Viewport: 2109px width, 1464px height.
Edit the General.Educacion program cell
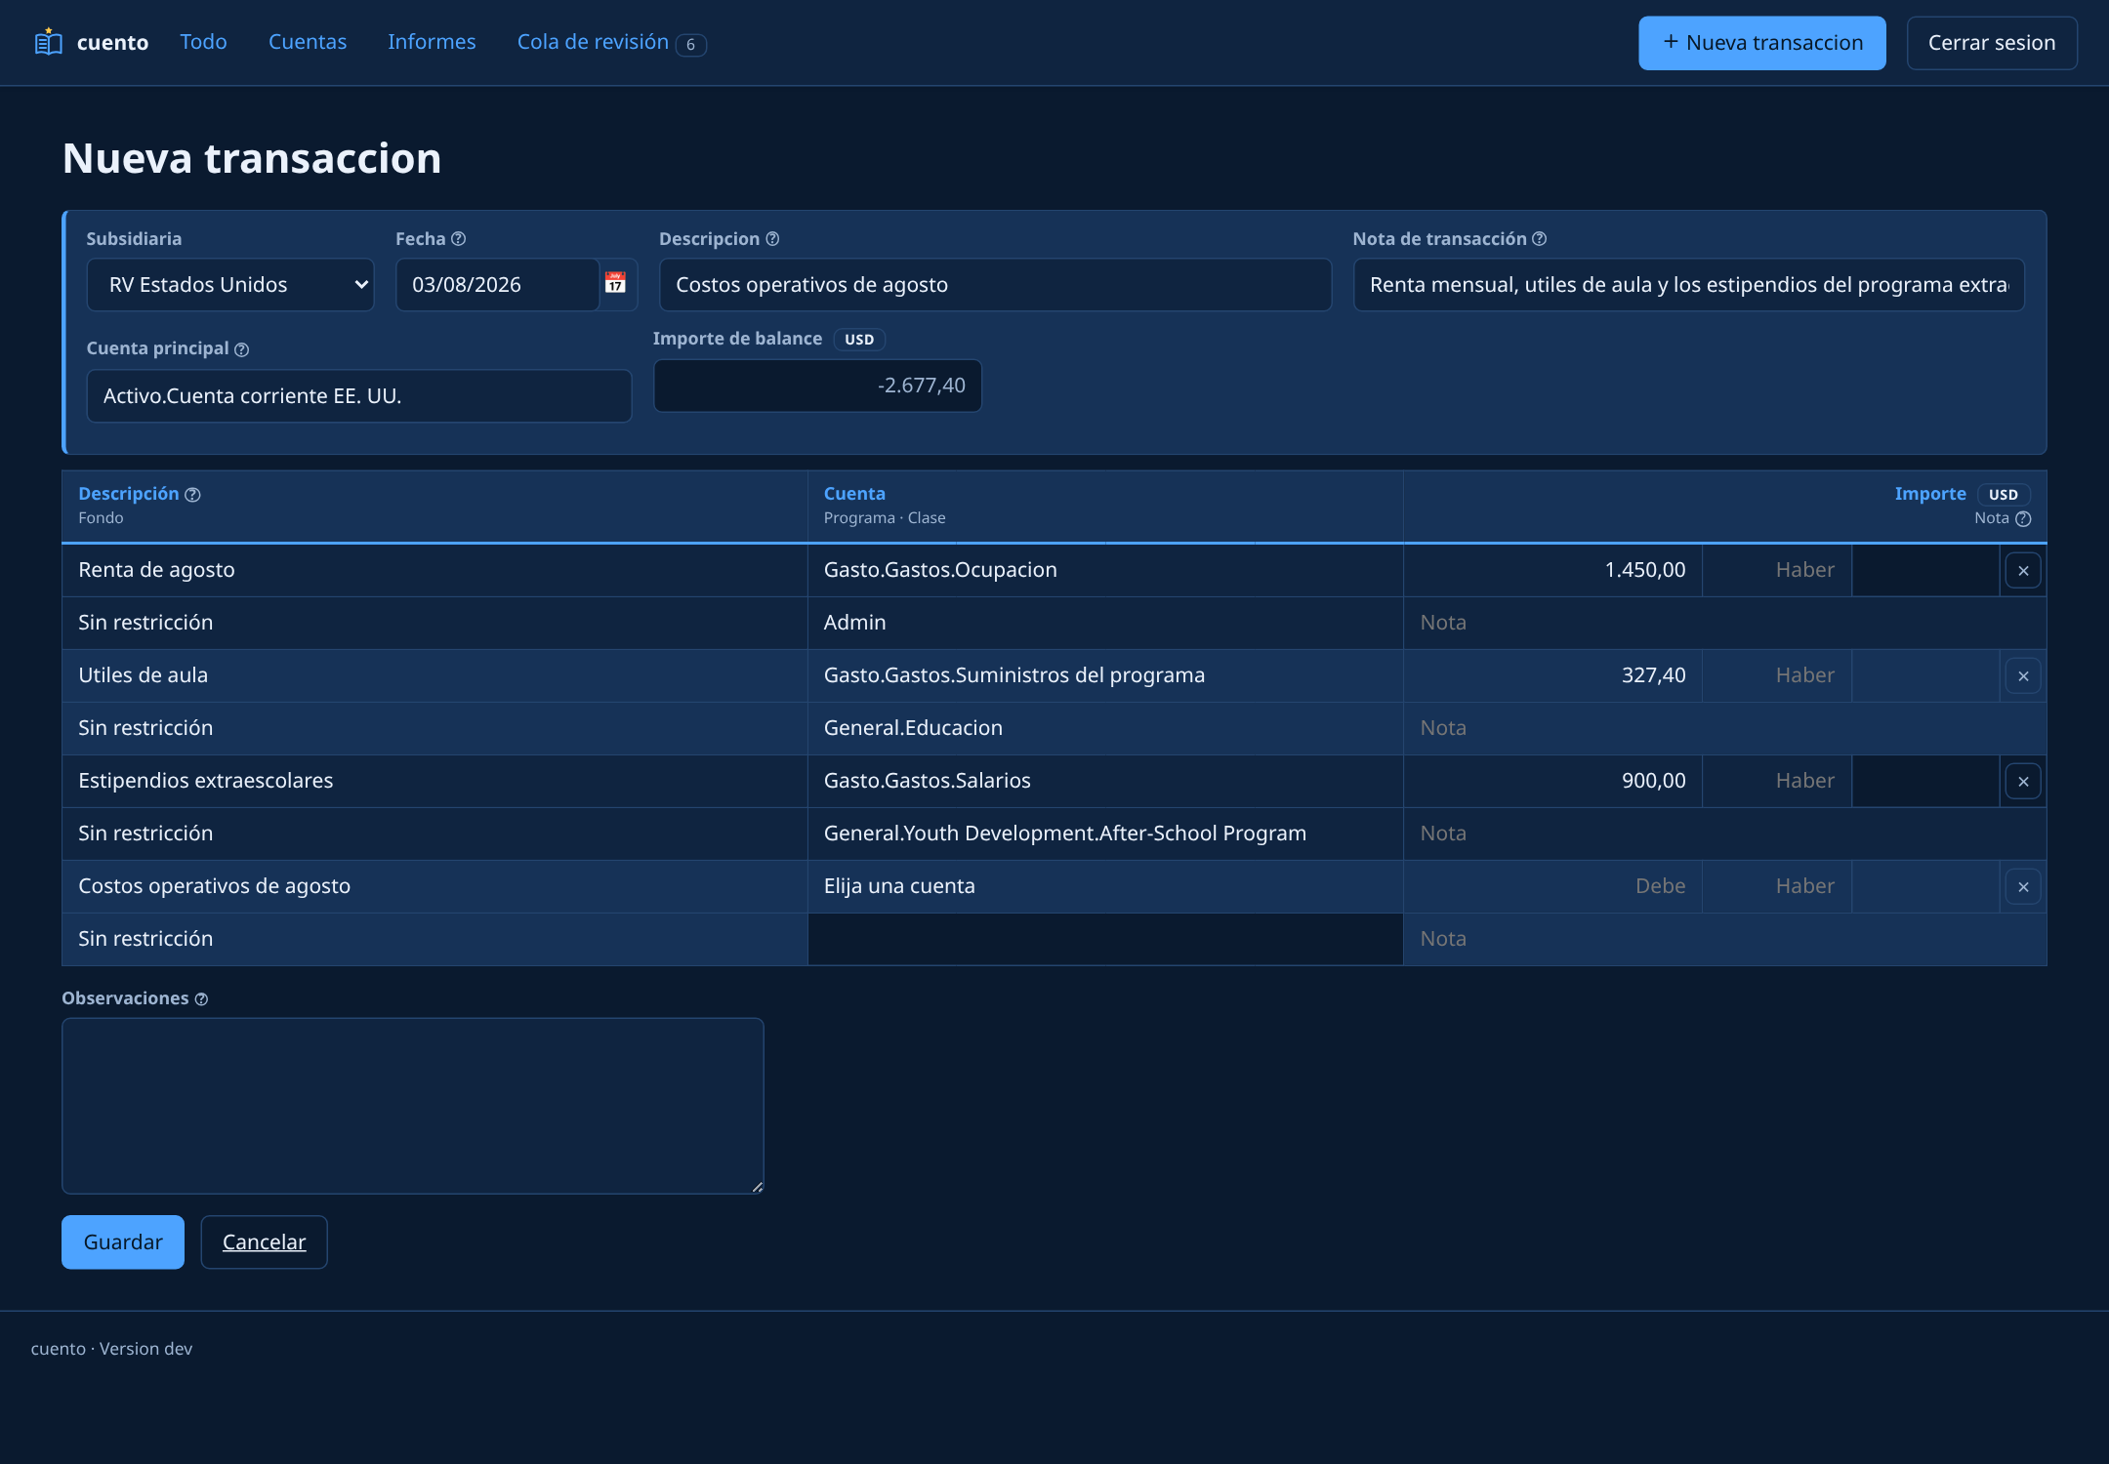coord(1105,728)
